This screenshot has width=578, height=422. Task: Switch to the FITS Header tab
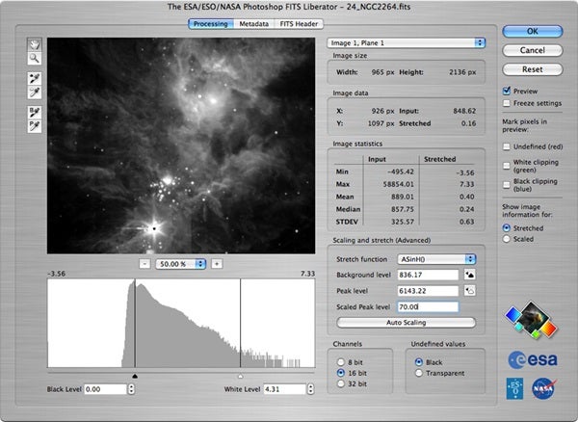(299, 24)
